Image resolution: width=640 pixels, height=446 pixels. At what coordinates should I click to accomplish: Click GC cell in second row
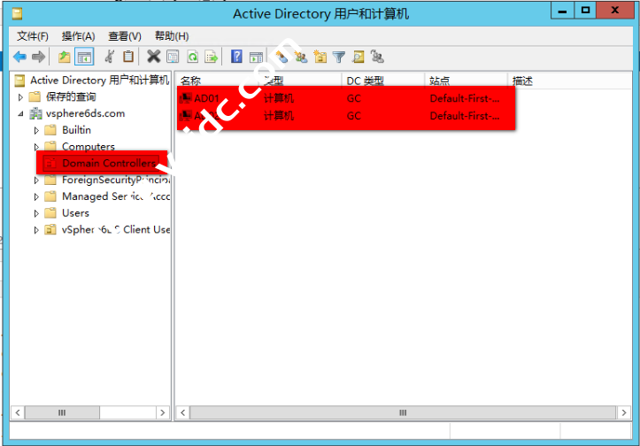coord(354,116)
